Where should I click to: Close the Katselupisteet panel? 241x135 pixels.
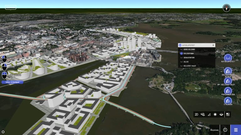click(213, 45)
